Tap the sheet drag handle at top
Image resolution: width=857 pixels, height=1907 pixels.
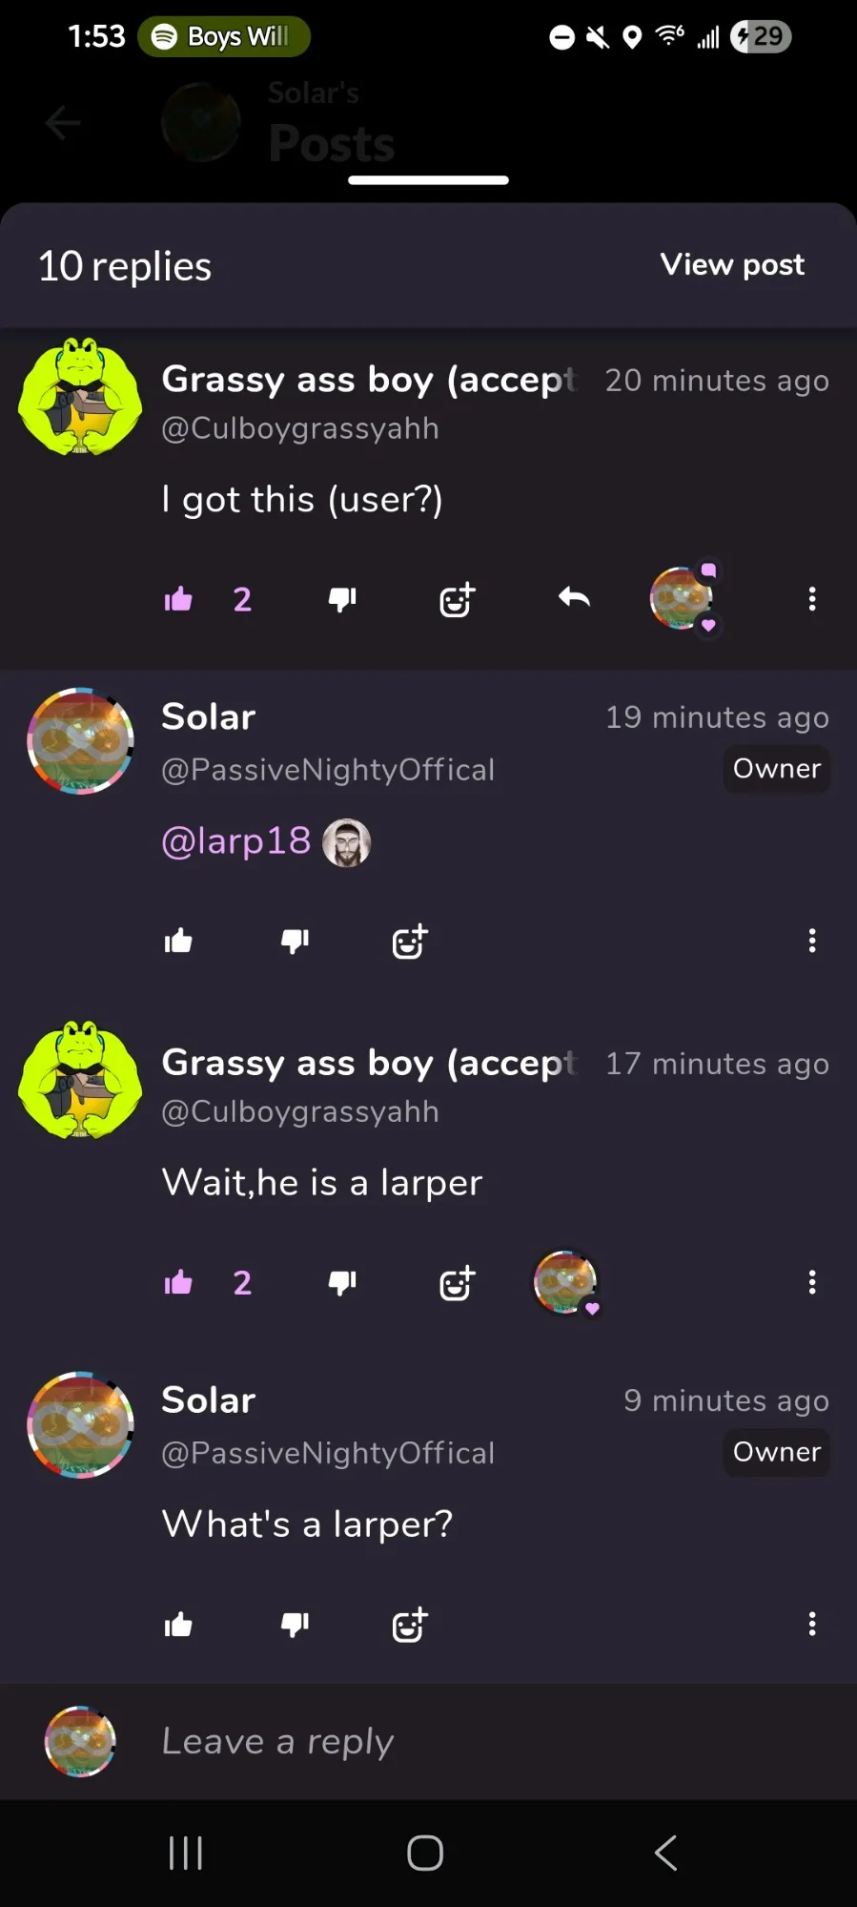pyautogui.click(x=428, y=179)
